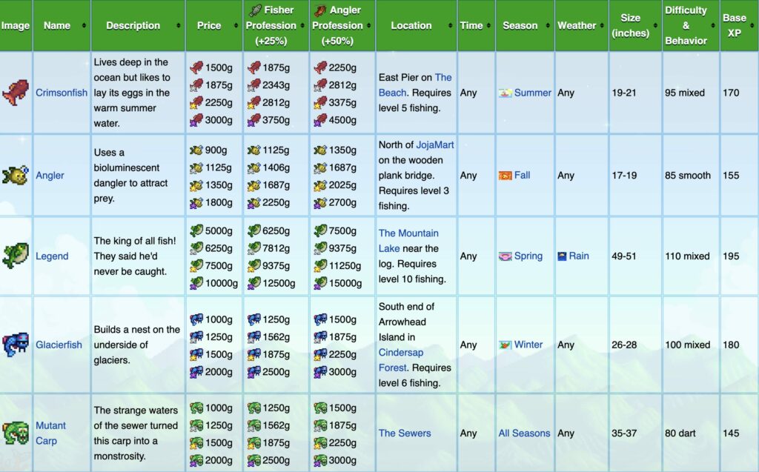759x472 pixels.
Task: Click the Glacierfish image icon
Action: point(16,345)
